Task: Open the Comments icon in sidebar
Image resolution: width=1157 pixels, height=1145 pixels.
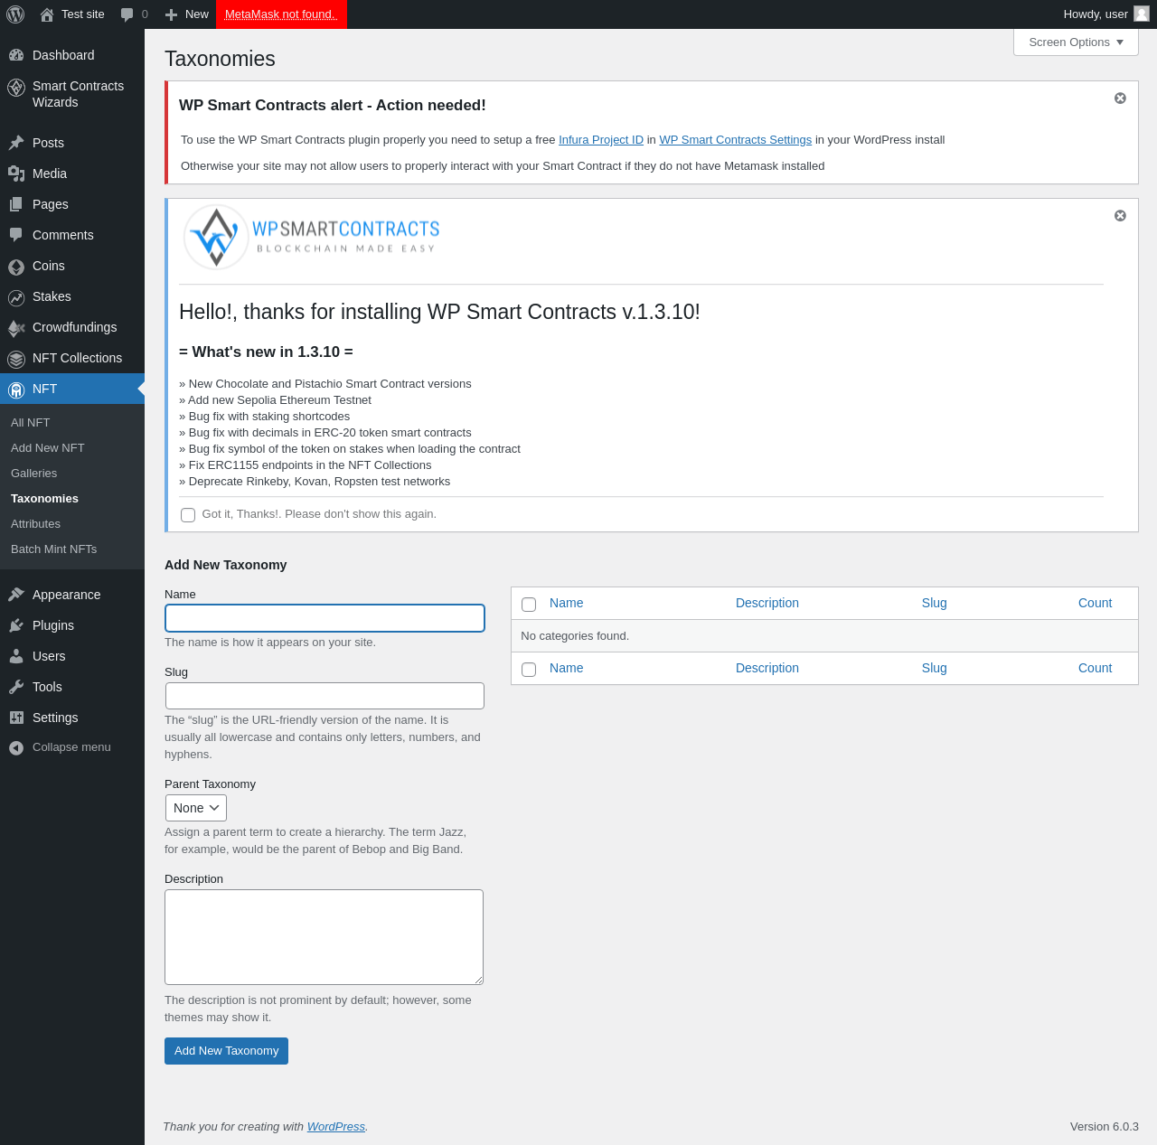Action: click(16, 235)
